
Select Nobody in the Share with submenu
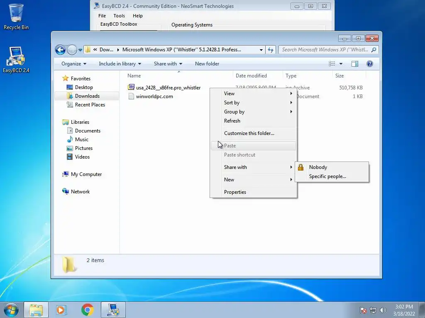332,167
